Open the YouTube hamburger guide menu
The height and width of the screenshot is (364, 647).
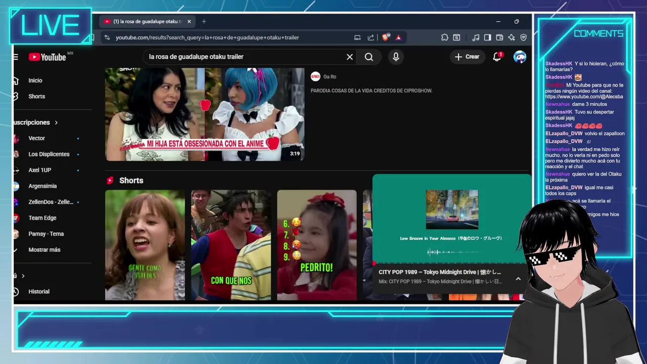(16, 57)
